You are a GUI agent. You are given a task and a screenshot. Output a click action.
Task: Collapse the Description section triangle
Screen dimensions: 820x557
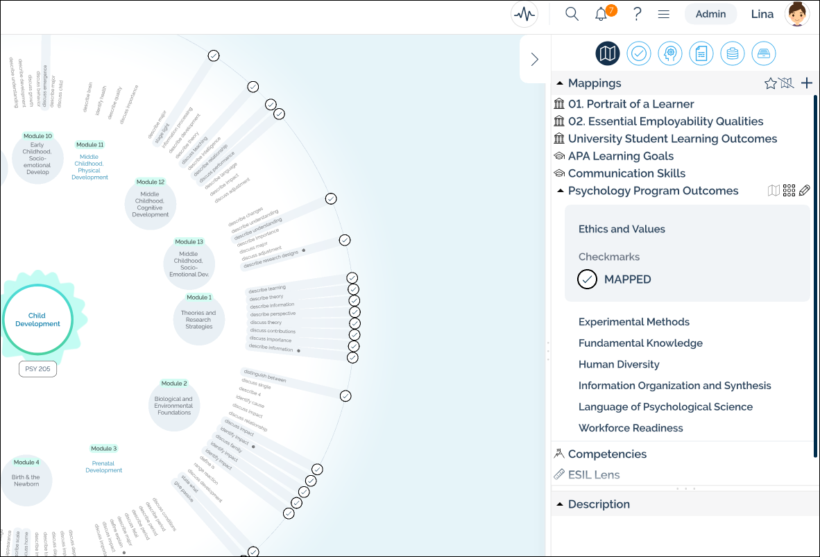click(560, 504)
